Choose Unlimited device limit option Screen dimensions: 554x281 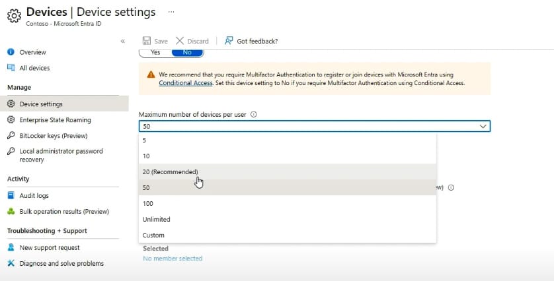click(x=288, y=219)
